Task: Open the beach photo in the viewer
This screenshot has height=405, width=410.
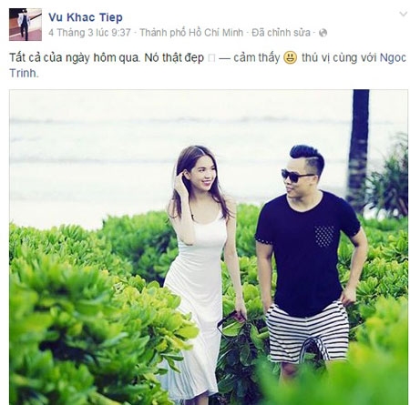Action: tap(209, 247)
